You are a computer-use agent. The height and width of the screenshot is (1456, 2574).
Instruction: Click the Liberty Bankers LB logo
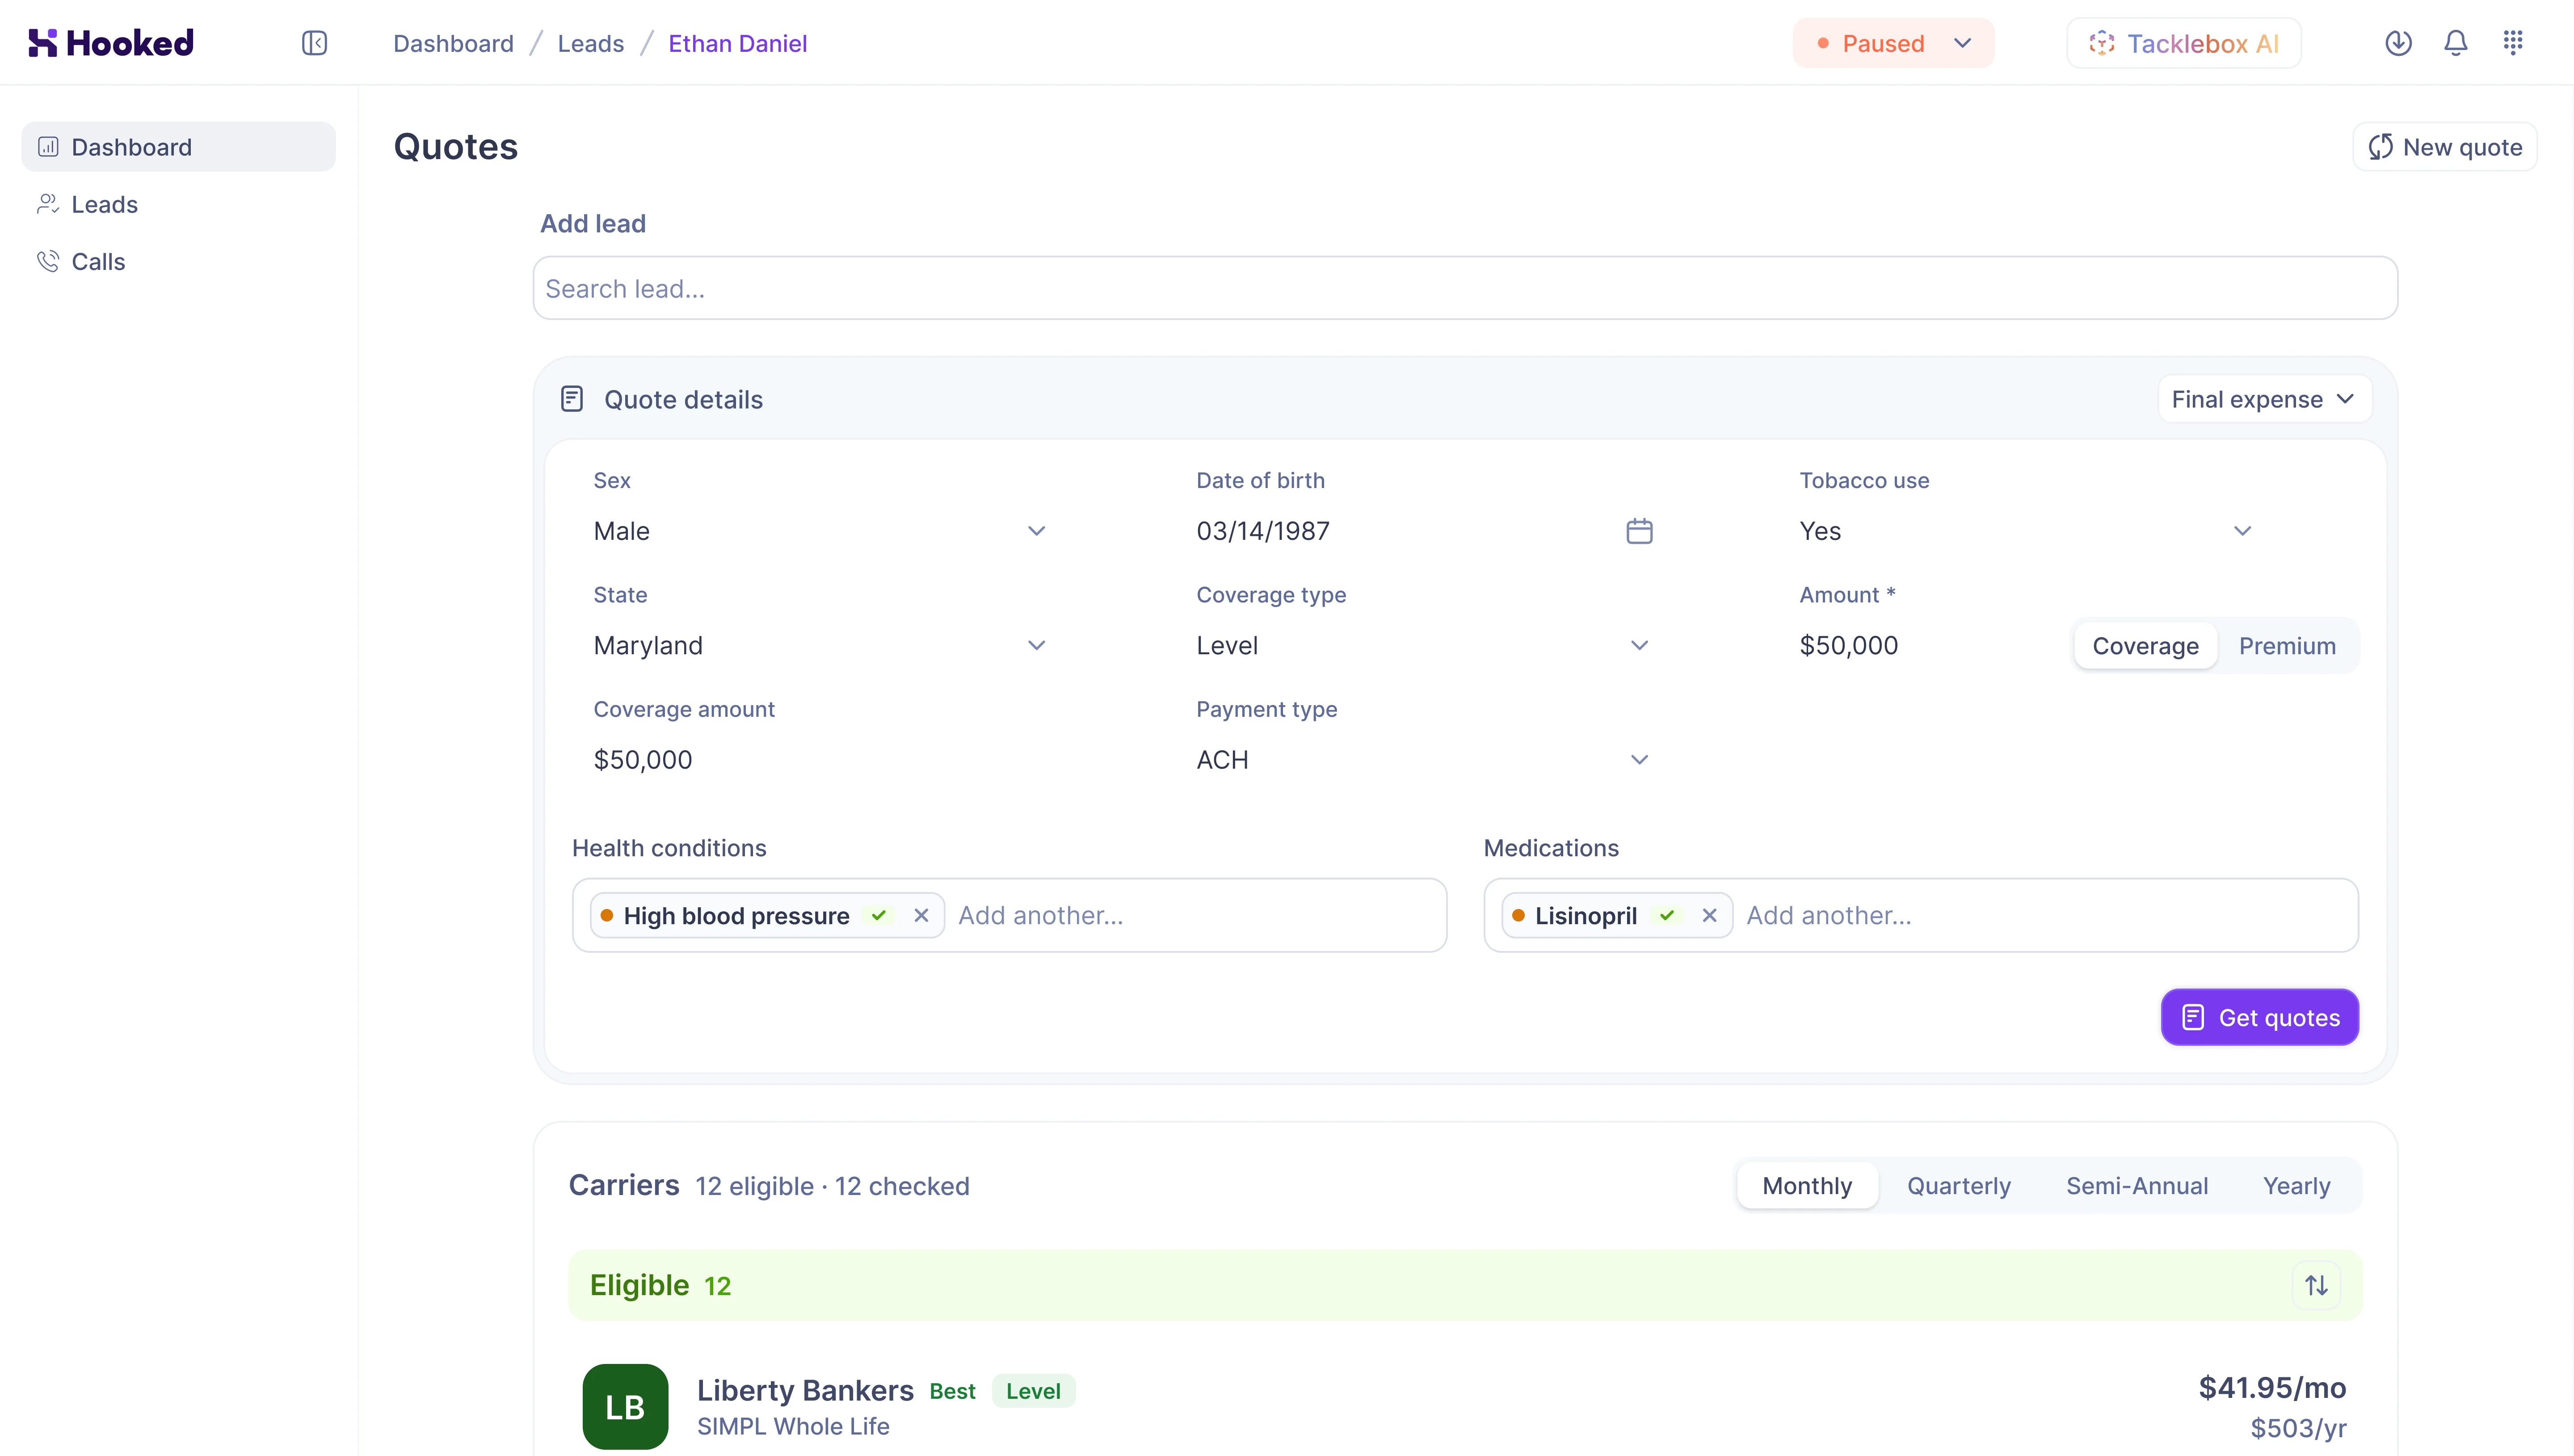(625, 1406)
